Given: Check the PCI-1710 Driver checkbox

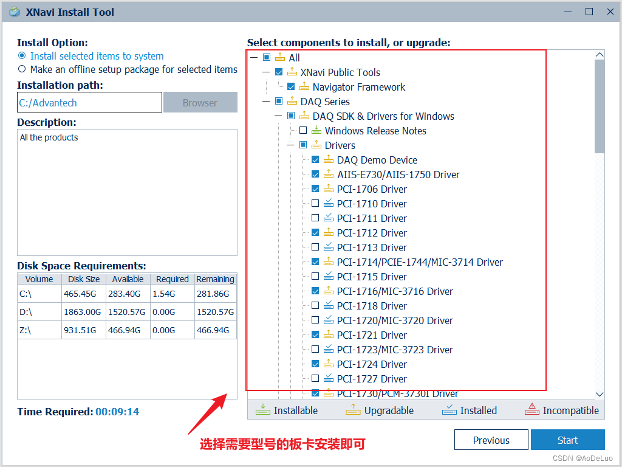Looking at the screenshot, I should point(315,203).
